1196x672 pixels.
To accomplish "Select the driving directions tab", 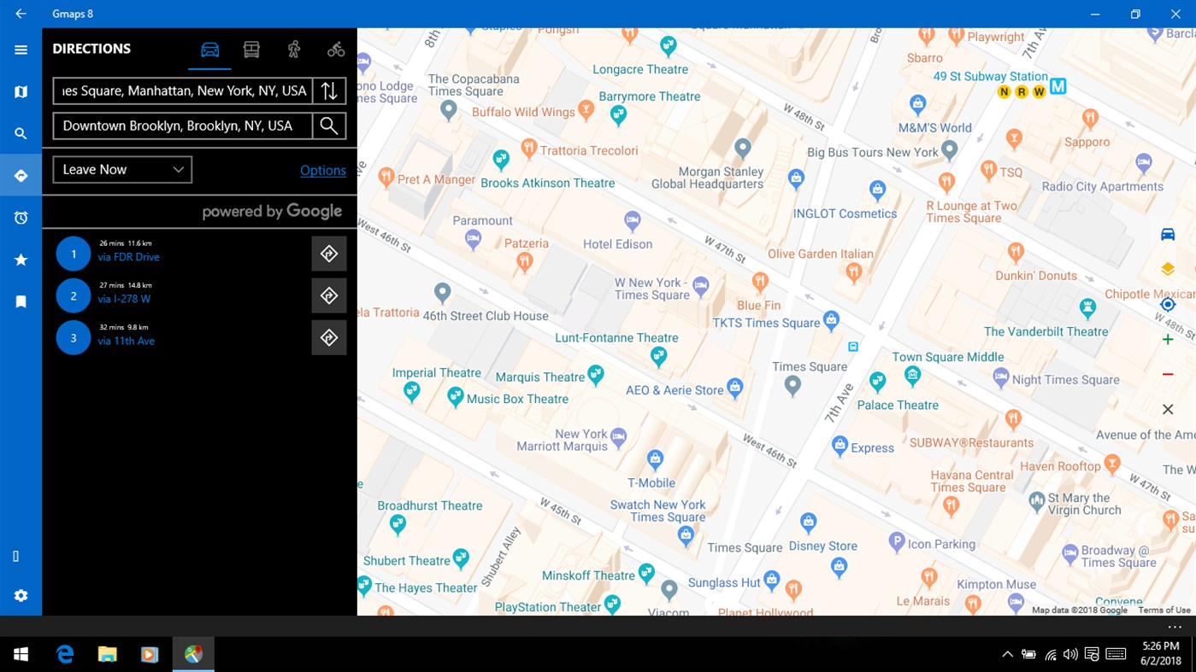I will [x=209, y=49].
